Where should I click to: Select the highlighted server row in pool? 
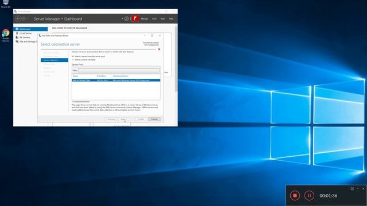tap(116, 80)
